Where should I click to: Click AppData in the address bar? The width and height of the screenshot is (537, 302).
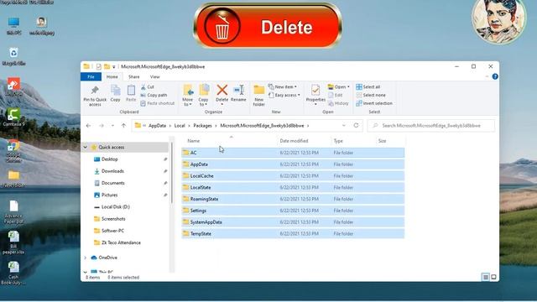pyautogui.click(x=157, y=126)
